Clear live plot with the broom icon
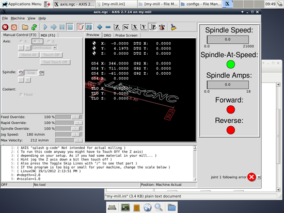 tap(173, 27)
